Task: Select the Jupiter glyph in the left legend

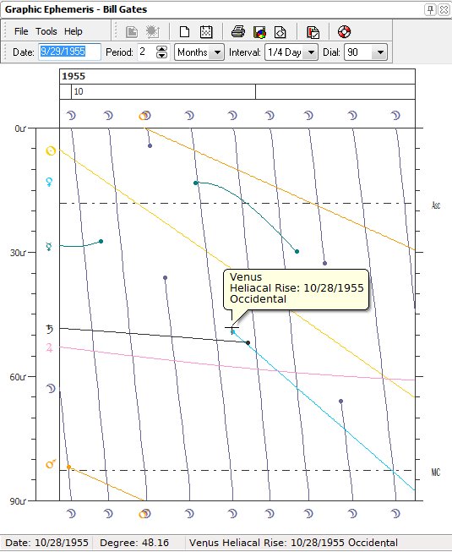Action: click(49, 348)
